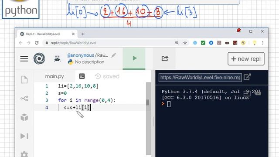Click the python logo on the whiteboard
Viewport: 279px width, 157px height.
[20, 9]
